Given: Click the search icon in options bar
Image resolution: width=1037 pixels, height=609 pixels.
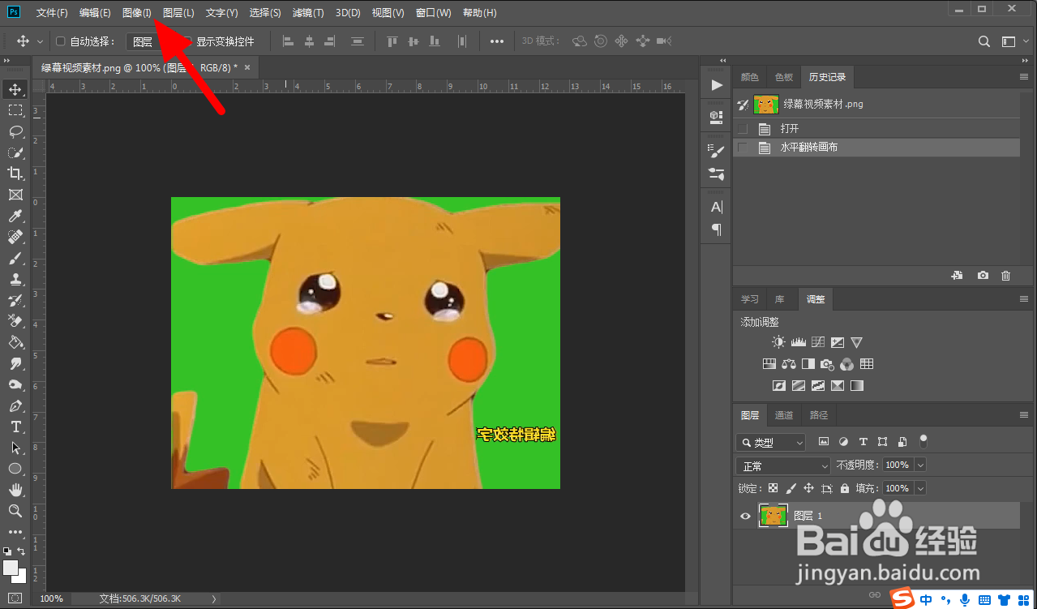Looking at the screenshot, I should pyautogui.click(x=984, y=41).
